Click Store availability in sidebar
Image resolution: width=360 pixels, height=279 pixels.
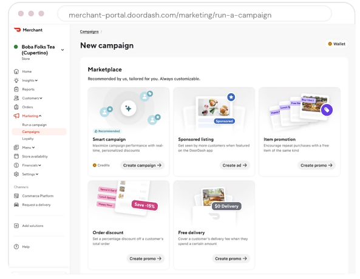pyautogui.click(x=35, y=156)
